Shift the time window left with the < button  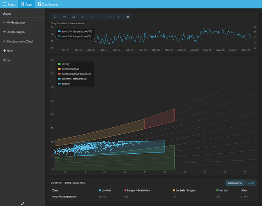pyautogui.click(x=110, y=17)
